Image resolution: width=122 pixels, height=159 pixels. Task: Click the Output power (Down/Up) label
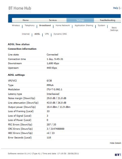click(22, 107)
